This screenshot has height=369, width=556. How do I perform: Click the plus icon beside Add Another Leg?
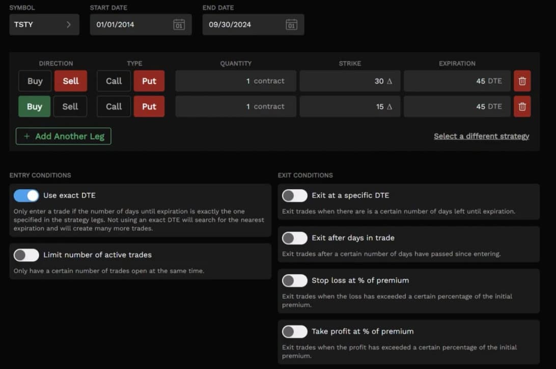(26, 136)
